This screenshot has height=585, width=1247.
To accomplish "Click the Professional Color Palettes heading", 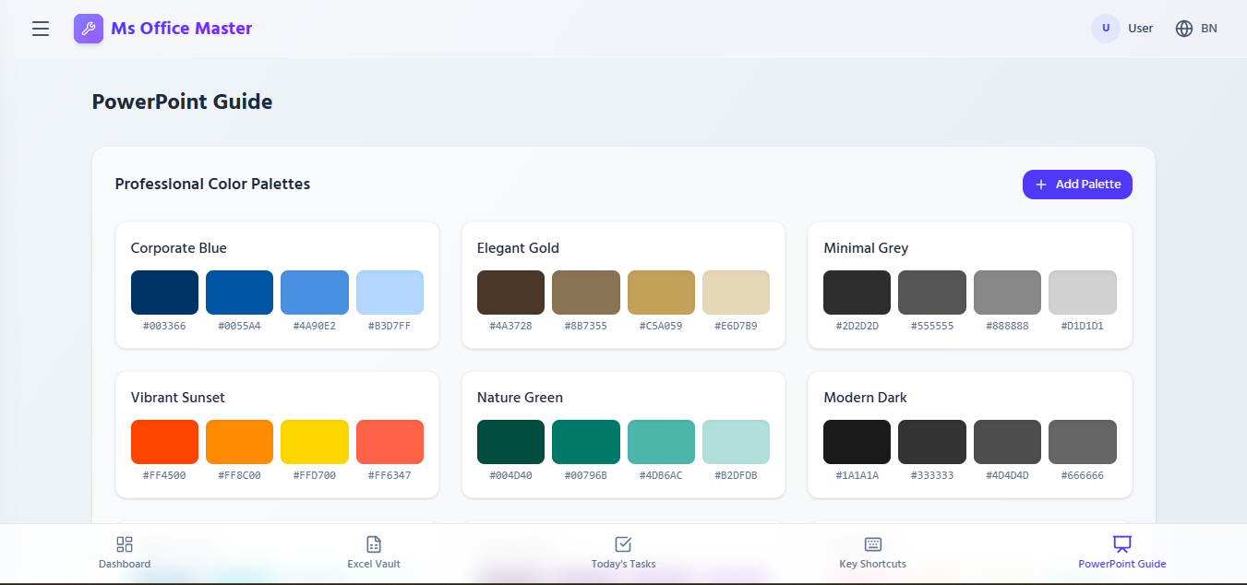I will click(212, 185).
